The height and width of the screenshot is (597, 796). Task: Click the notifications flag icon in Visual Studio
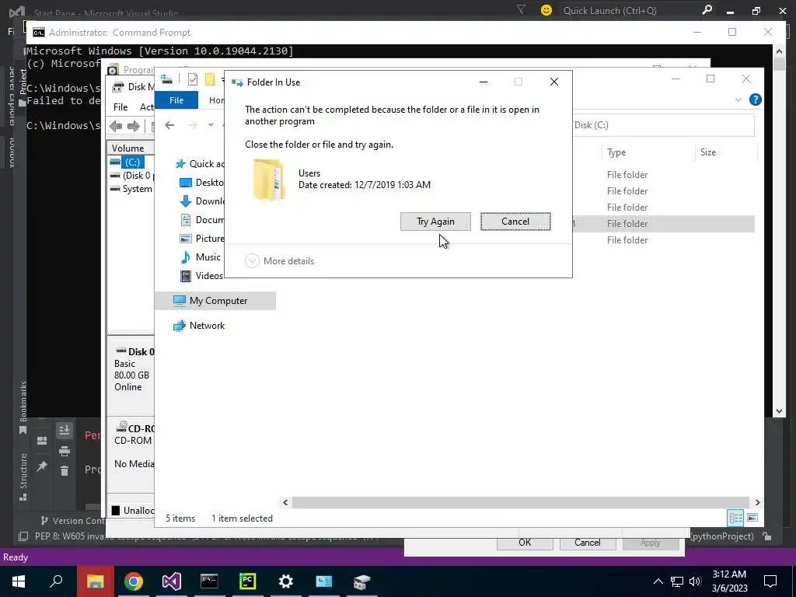522,9
